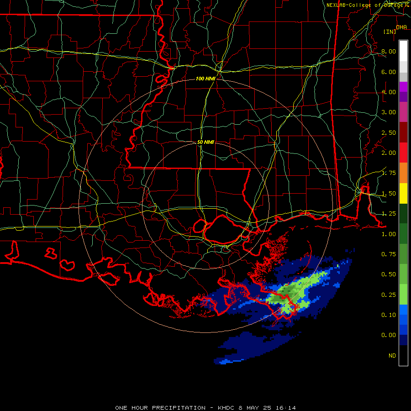The height and width of the screenshot is (411, 411).
Task: Click the bright red legend swatch
Action: point(403,153)
